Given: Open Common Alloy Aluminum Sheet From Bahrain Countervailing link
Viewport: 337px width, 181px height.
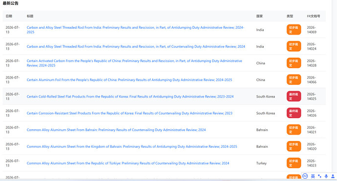Looking at the screenshot, I should point(116,130).
